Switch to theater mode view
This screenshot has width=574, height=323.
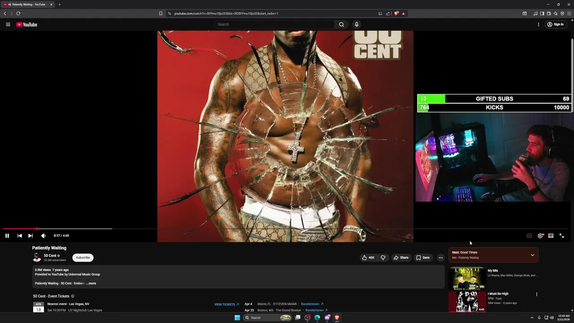point(551,236)
